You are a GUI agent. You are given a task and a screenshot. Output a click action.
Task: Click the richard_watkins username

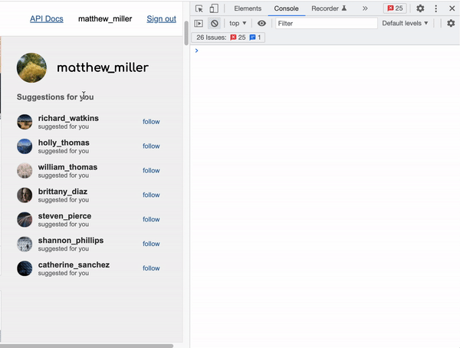68,118
